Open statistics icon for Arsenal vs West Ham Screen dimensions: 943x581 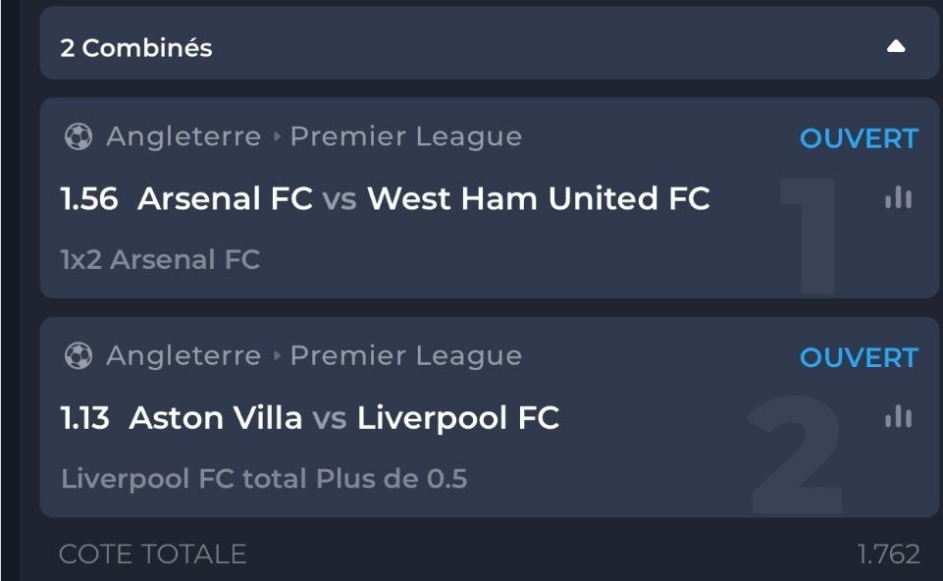898,197
